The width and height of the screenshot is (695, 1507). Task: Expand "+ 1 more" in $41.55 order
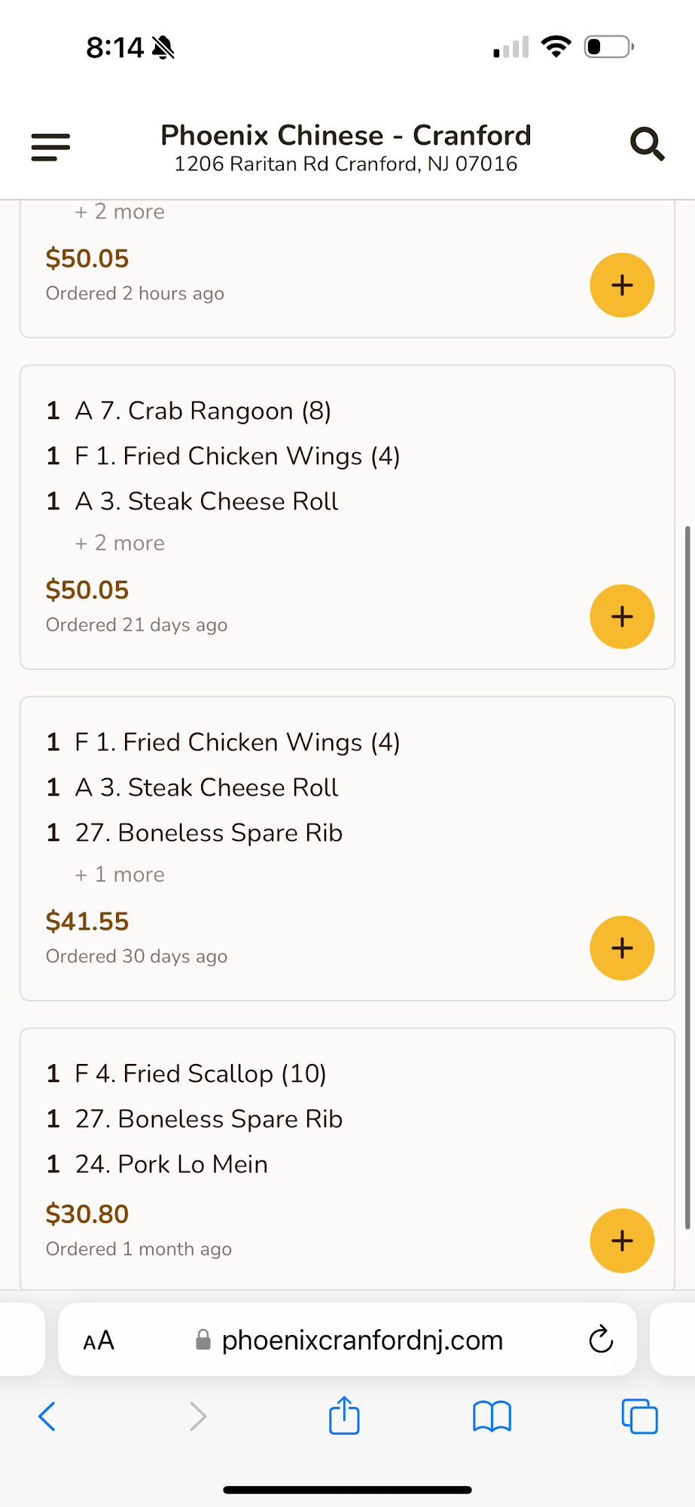[120, 875]
